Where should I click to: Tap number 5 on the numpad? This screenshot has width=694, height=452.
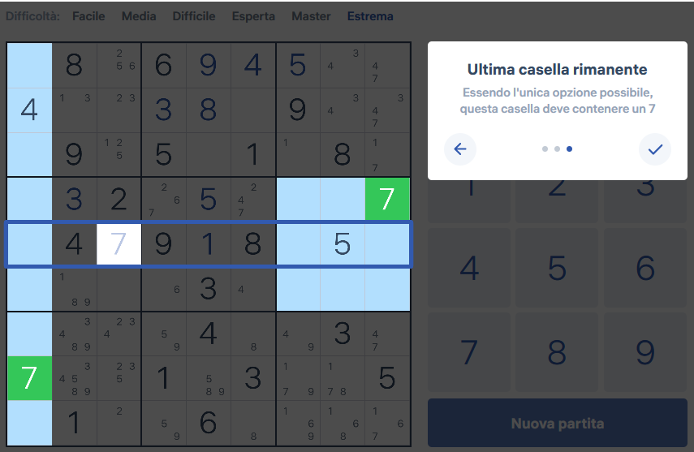(557, 268)
